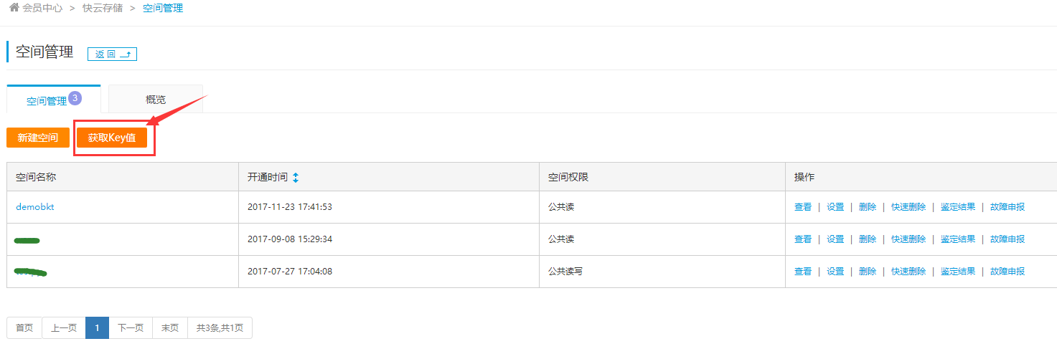The height and width of the screenshot is (359, 1057).
Task: Click 快速删除 in the 2017-09-08 row
Action: pos(908,239)
